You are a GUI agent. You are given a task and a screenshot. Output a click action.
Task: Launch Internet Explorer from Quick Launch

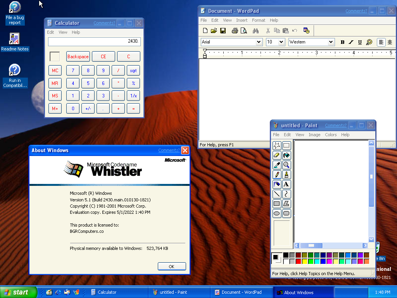point(58,292)
